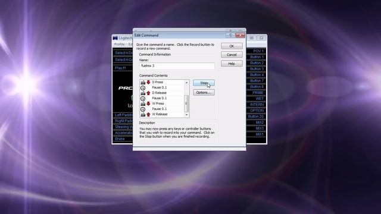Click the Command Contents scrollbar up arrow

pyautogui.click(x=186, y=83)
